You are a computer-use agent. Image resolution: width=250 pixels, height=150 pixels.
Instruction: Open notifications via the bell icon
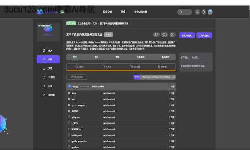(204, 12)
